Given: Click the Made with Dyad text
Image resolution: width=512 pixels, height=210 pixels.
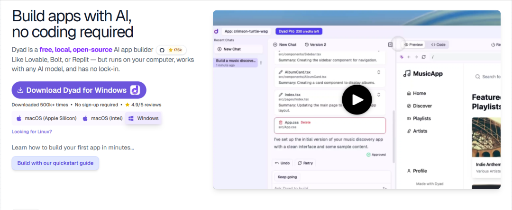Looking at the screenshot, I should click(x=430, y=184).
